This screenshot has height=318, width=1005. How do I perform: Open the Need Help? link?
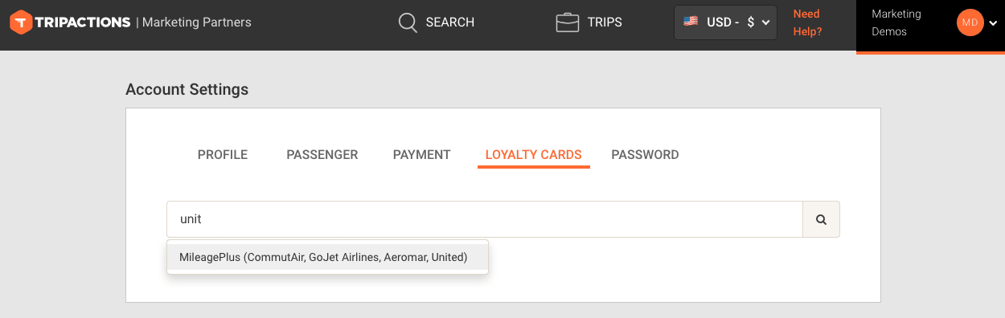(807, 22)
